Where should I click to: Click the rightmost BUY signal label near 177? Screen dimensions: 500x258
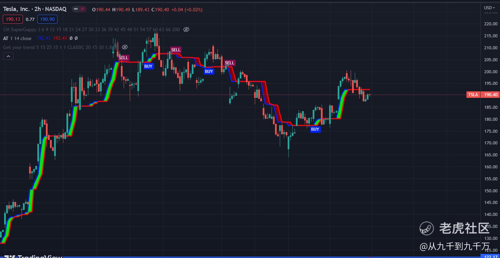click(x=315, y=129)
